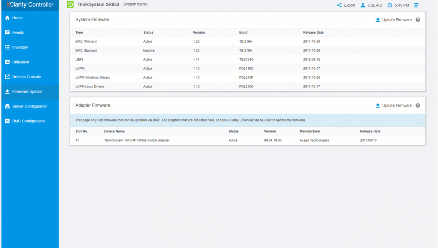This screenshot has height=248, width=438.
Task: Click the Build column header
Action: tap(243, 33)
